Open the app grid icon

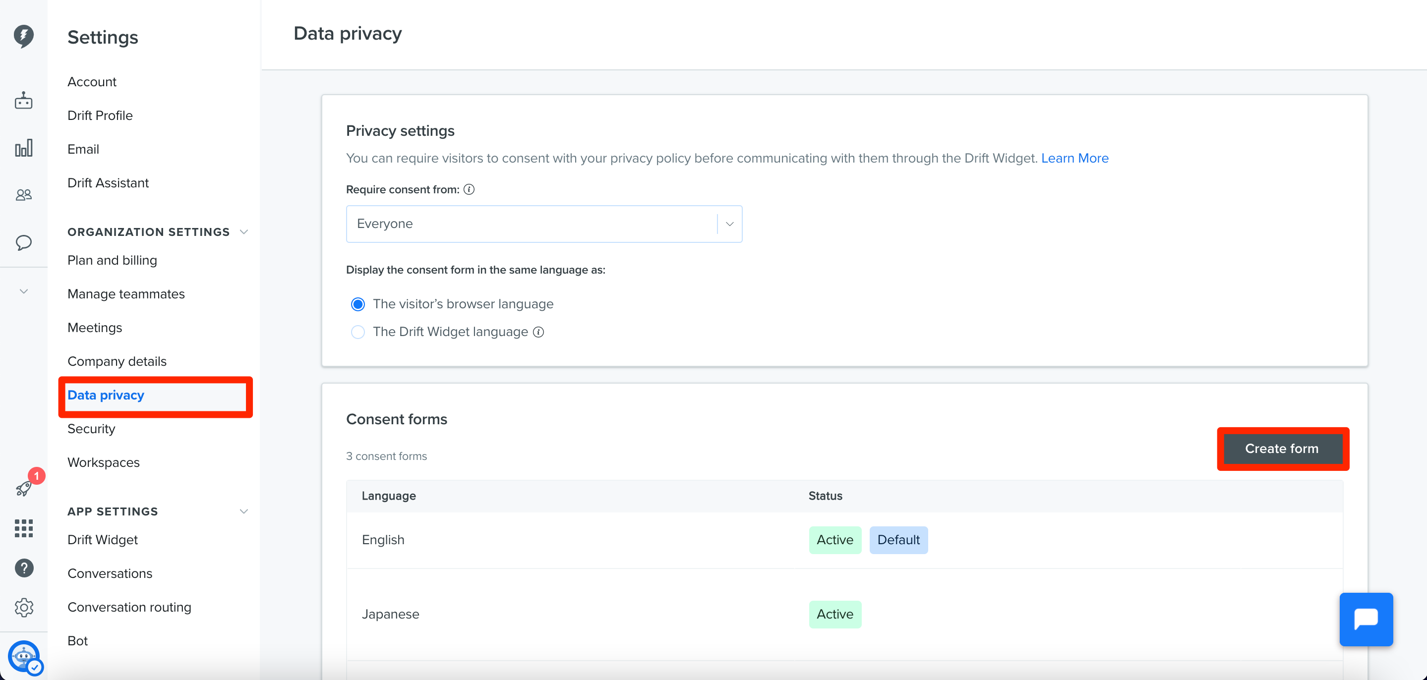[x=23, y=528]
